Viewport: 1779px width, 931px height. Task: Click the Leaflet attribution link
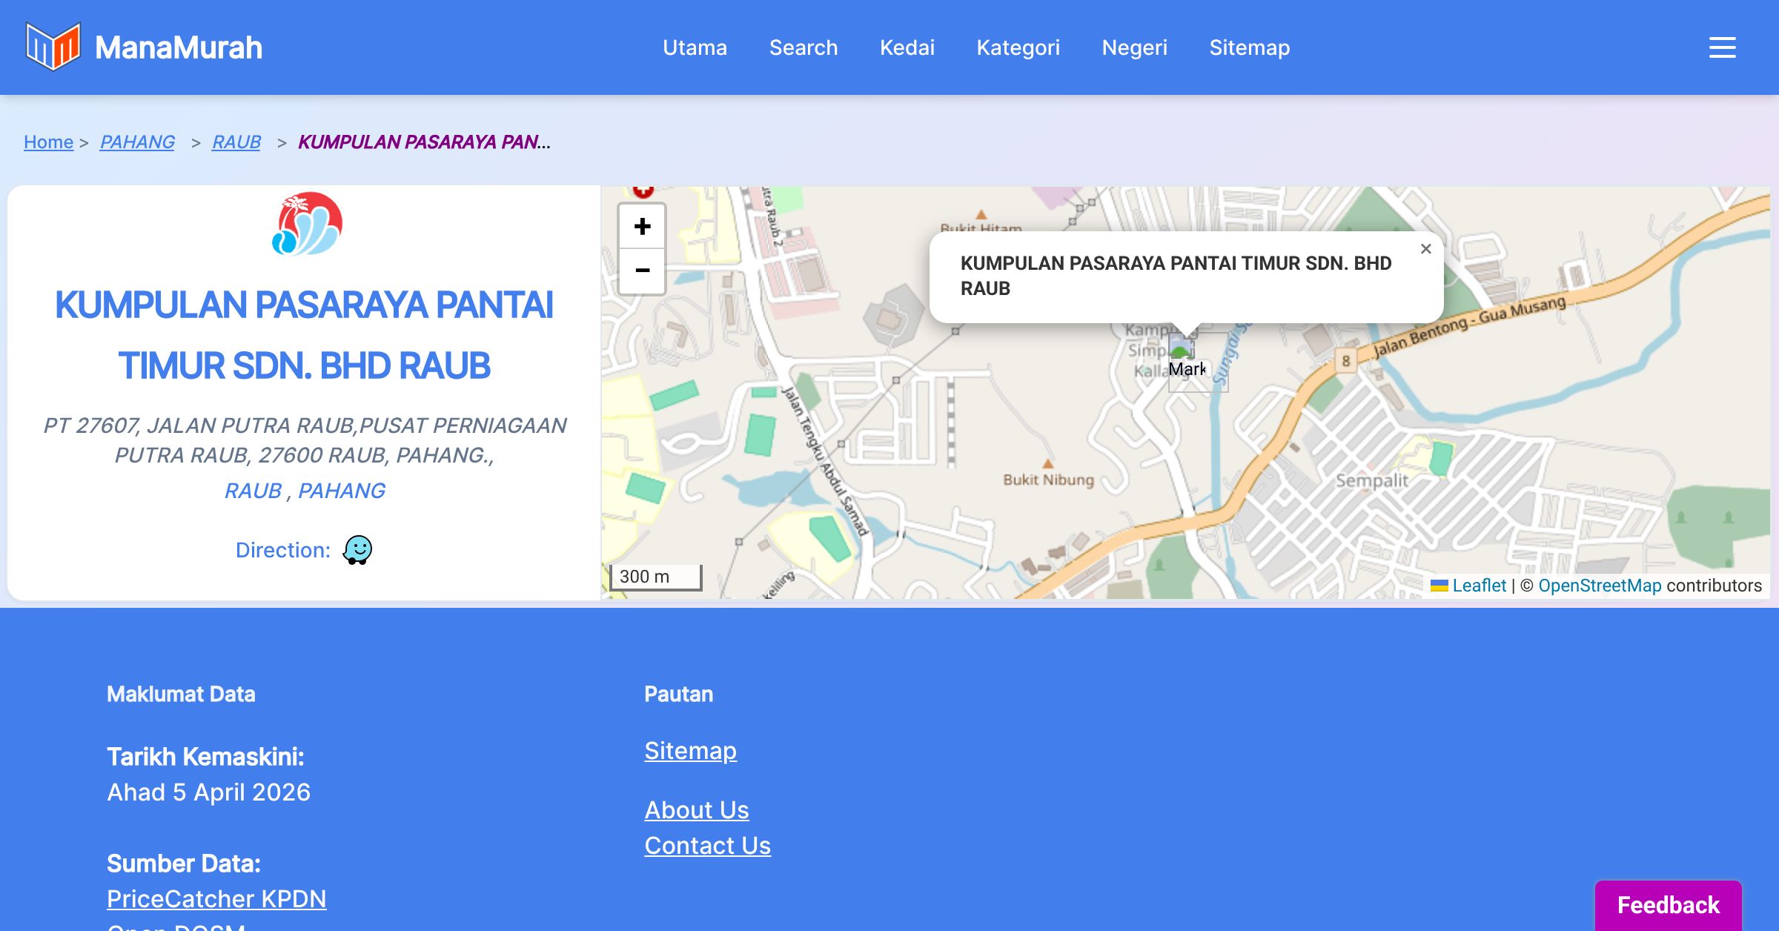pos(1478,586)
